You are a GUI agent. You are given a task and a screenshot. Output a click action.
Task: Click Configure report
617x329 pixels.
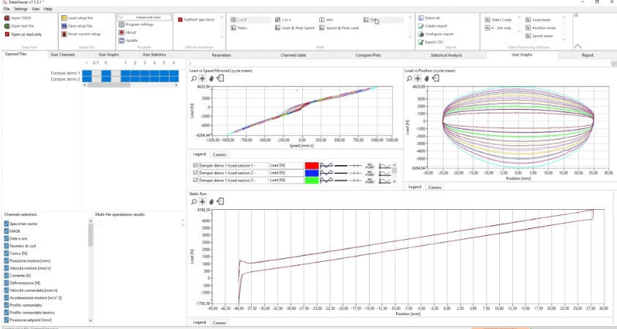[x=436, y=34]
